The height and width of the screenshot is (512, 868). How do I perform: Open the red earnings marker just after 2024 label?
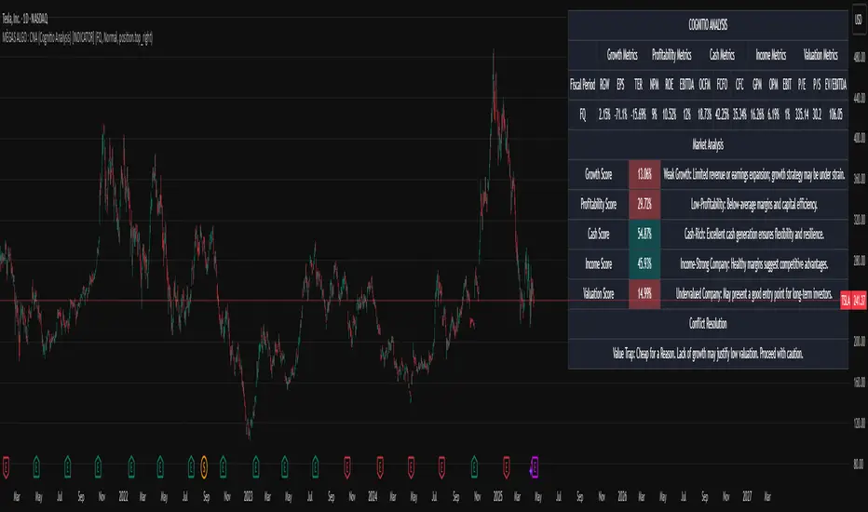[x=380, y=466]
